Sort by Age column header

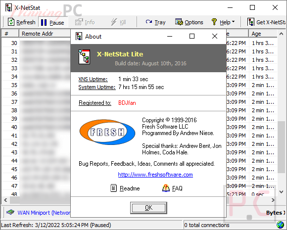[263, 34]
